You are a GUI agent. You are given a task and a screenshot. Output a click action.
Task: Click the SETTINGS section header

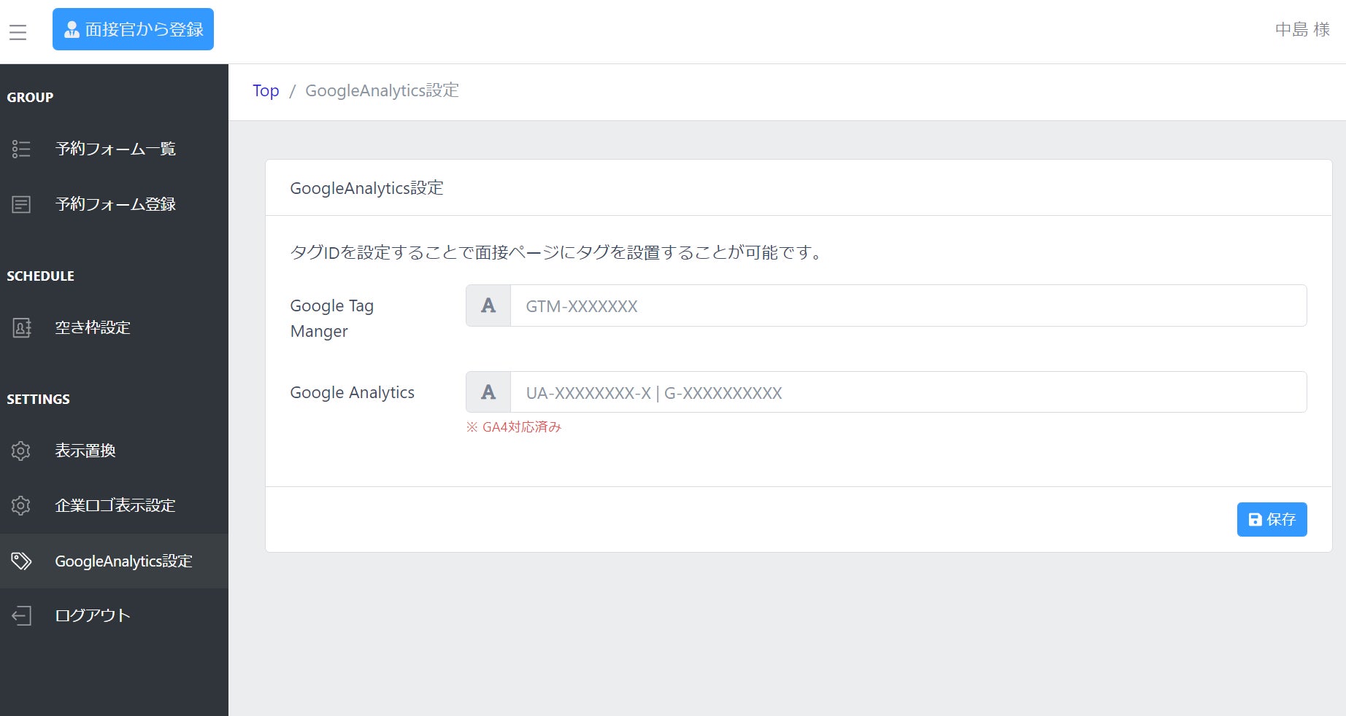point(38,399)
